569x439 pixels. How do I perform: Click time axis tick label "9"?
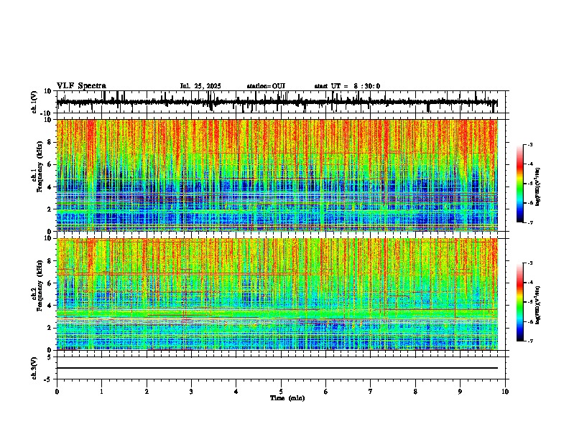[x=460, y=392]
